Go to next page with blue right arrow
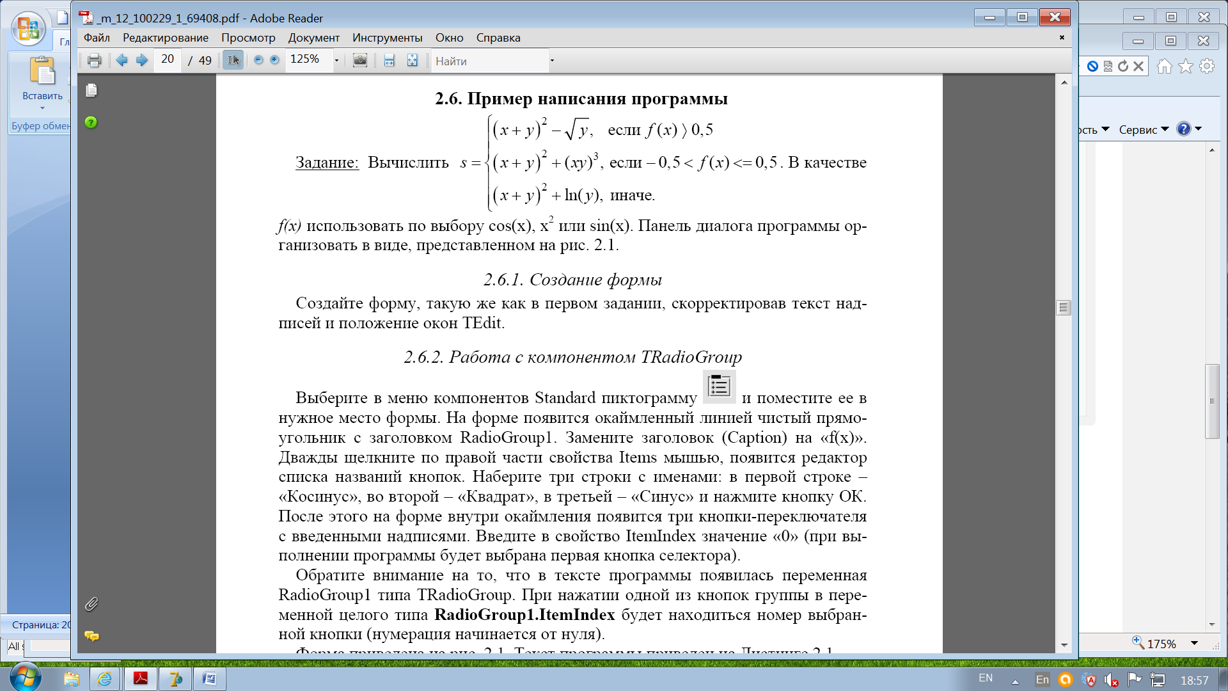 point(142,60)
